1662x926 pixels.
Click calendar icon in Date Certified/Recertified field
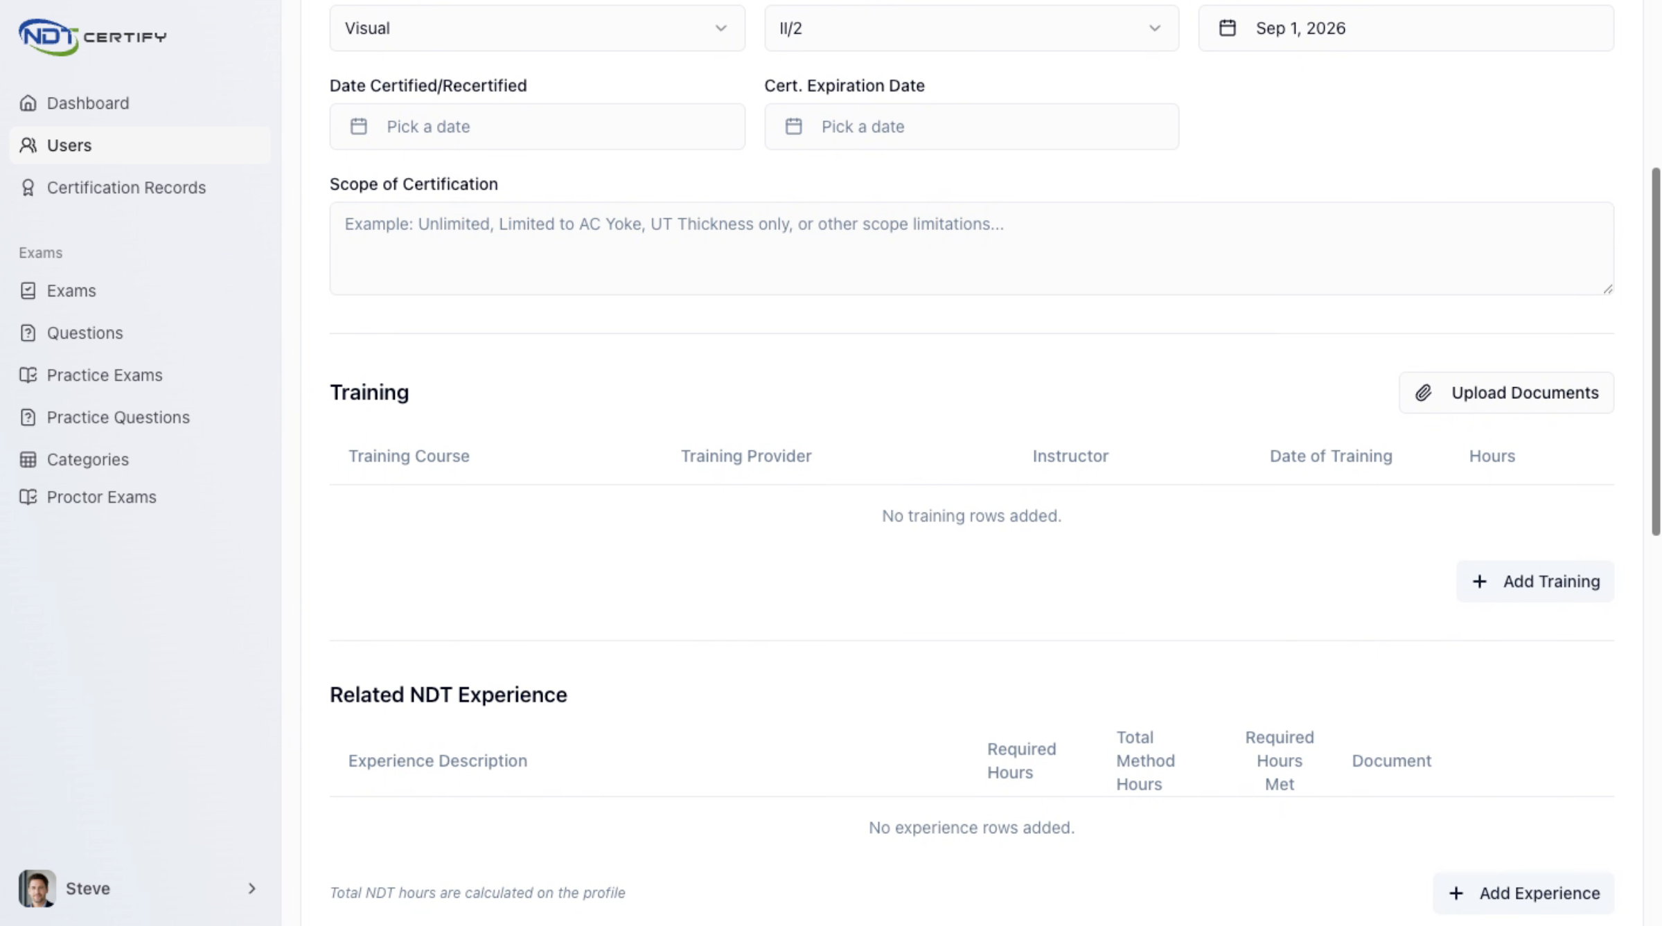pos(358,126)
